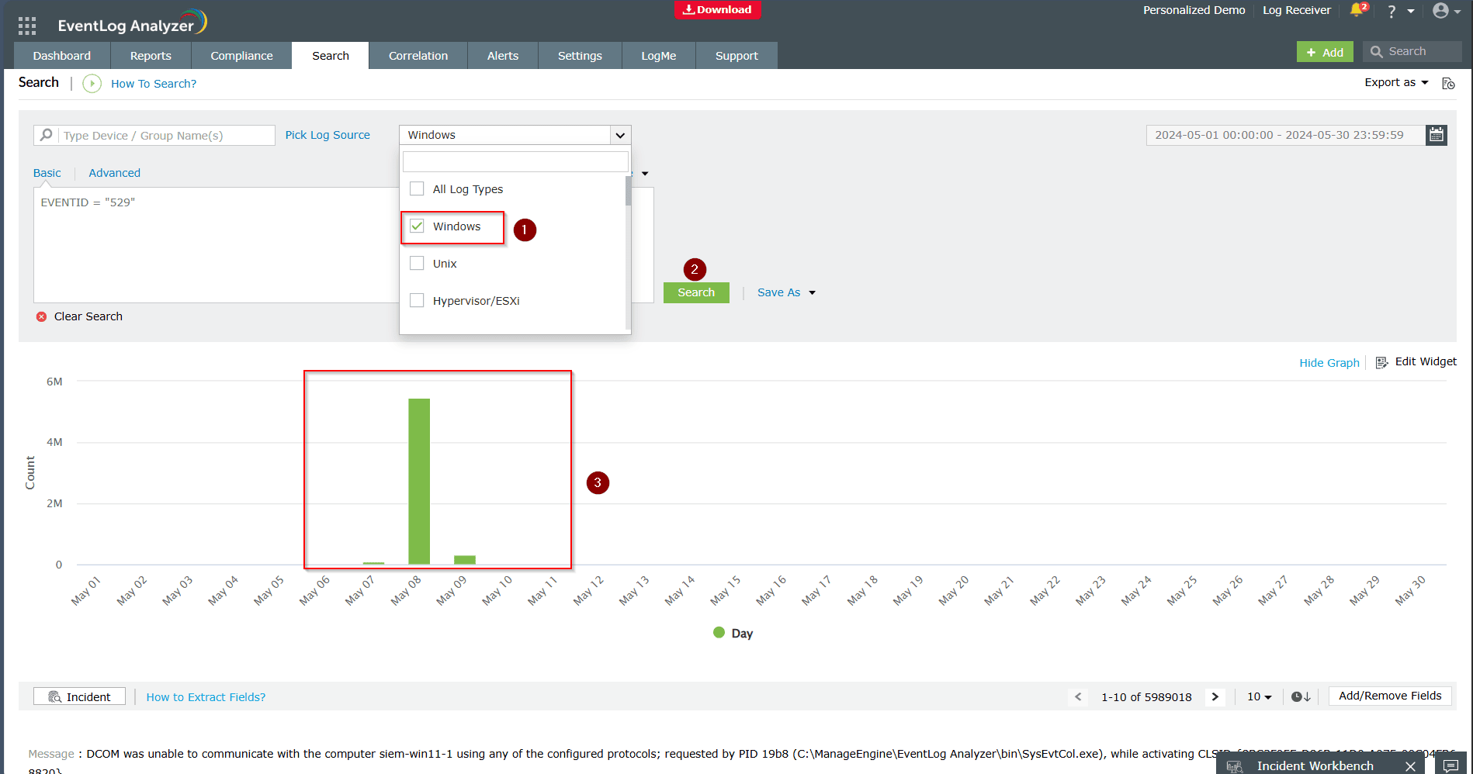Image resolution: width=1473 pixels, height=774 pixels.
Task: Click the How To Search play icon
Action: click(x=92, y=84)
